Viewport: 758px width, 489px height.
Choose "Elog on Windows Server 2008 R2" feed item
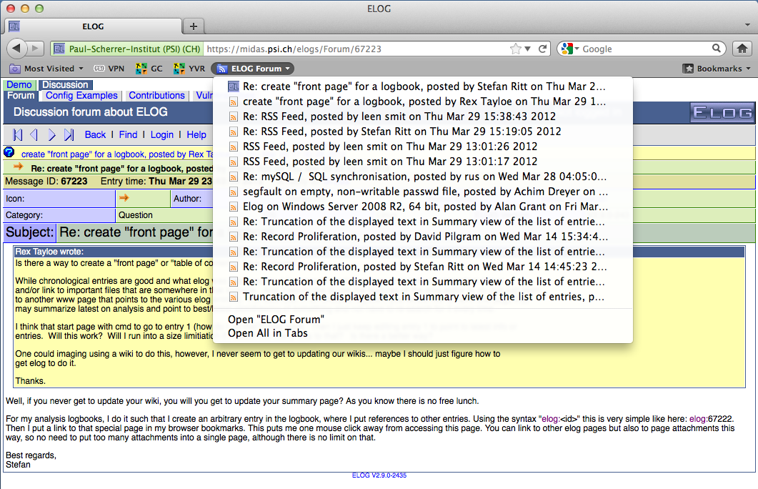(425, 207)
